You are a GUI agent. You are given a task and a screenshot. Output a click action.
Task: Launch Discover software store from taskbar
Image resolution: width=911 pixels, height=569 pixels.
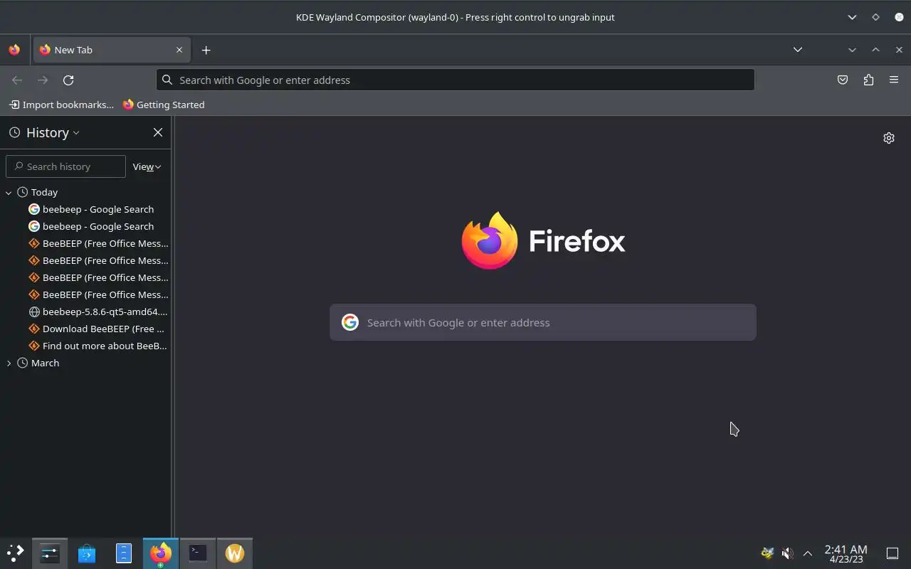(x=87, y=553)
